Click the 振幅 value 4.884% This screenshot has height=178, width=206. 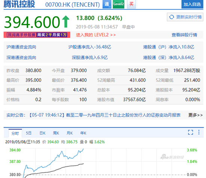click(34, 90)
